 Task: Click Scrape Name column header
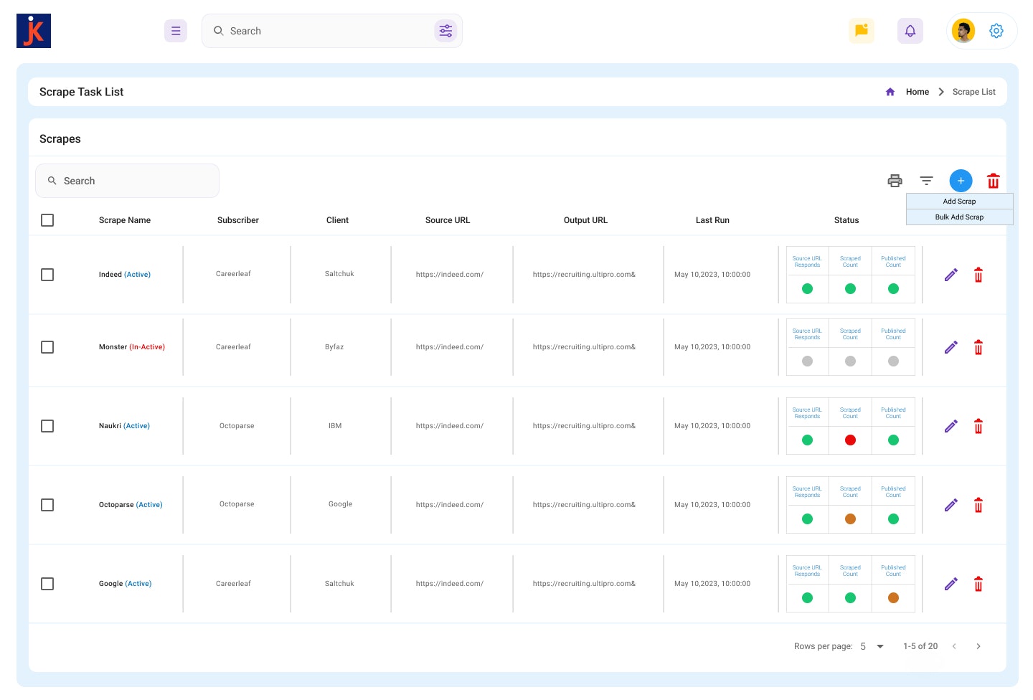125,220
